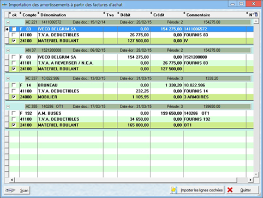
Task: Collapse the AN 37 group
Action: [x=8, y=51]
